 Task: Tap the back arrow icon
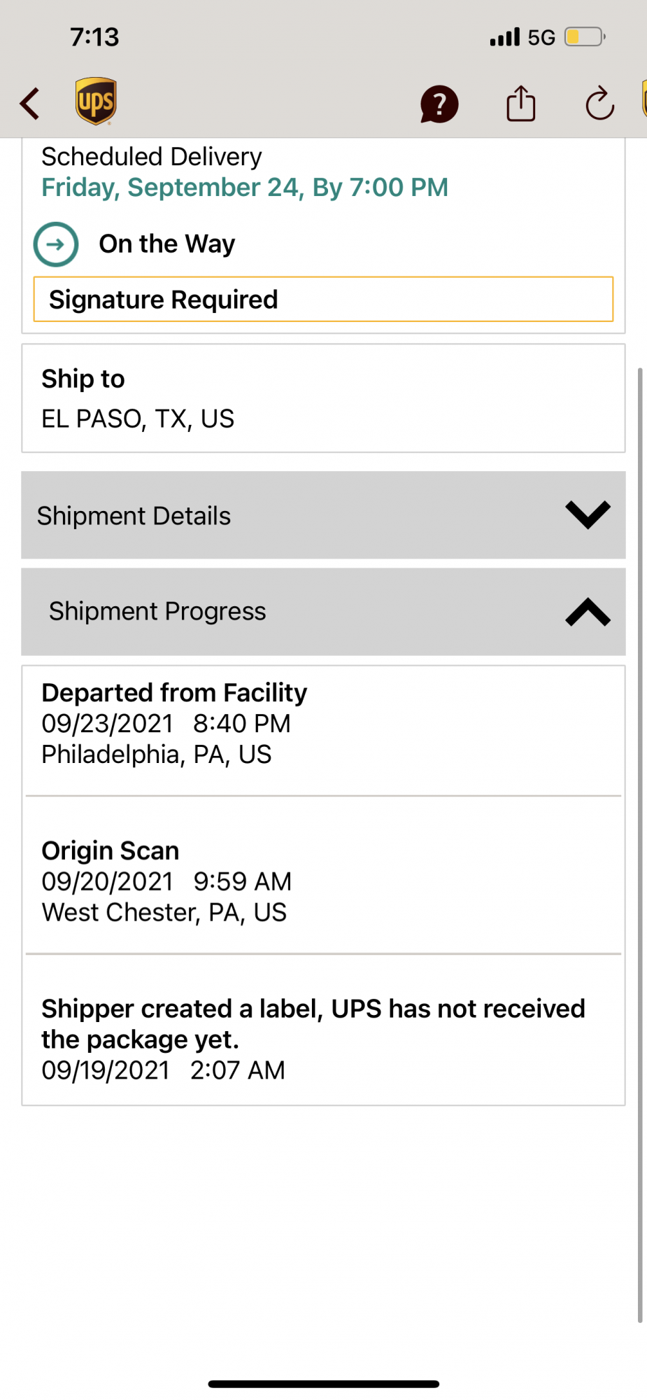(29, 104)
